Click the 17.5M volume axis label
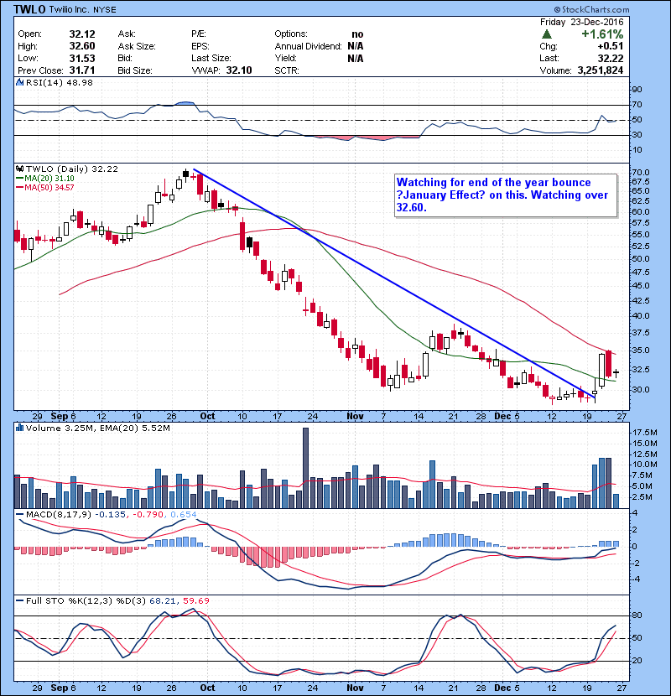 pyautogui.click(x=645, y=433)
